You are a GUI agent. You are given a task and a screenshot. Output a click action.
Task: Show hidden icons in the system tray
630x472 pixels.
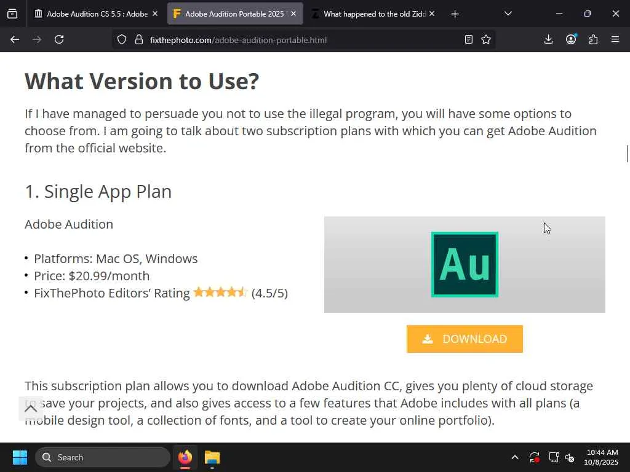point(515,457)
